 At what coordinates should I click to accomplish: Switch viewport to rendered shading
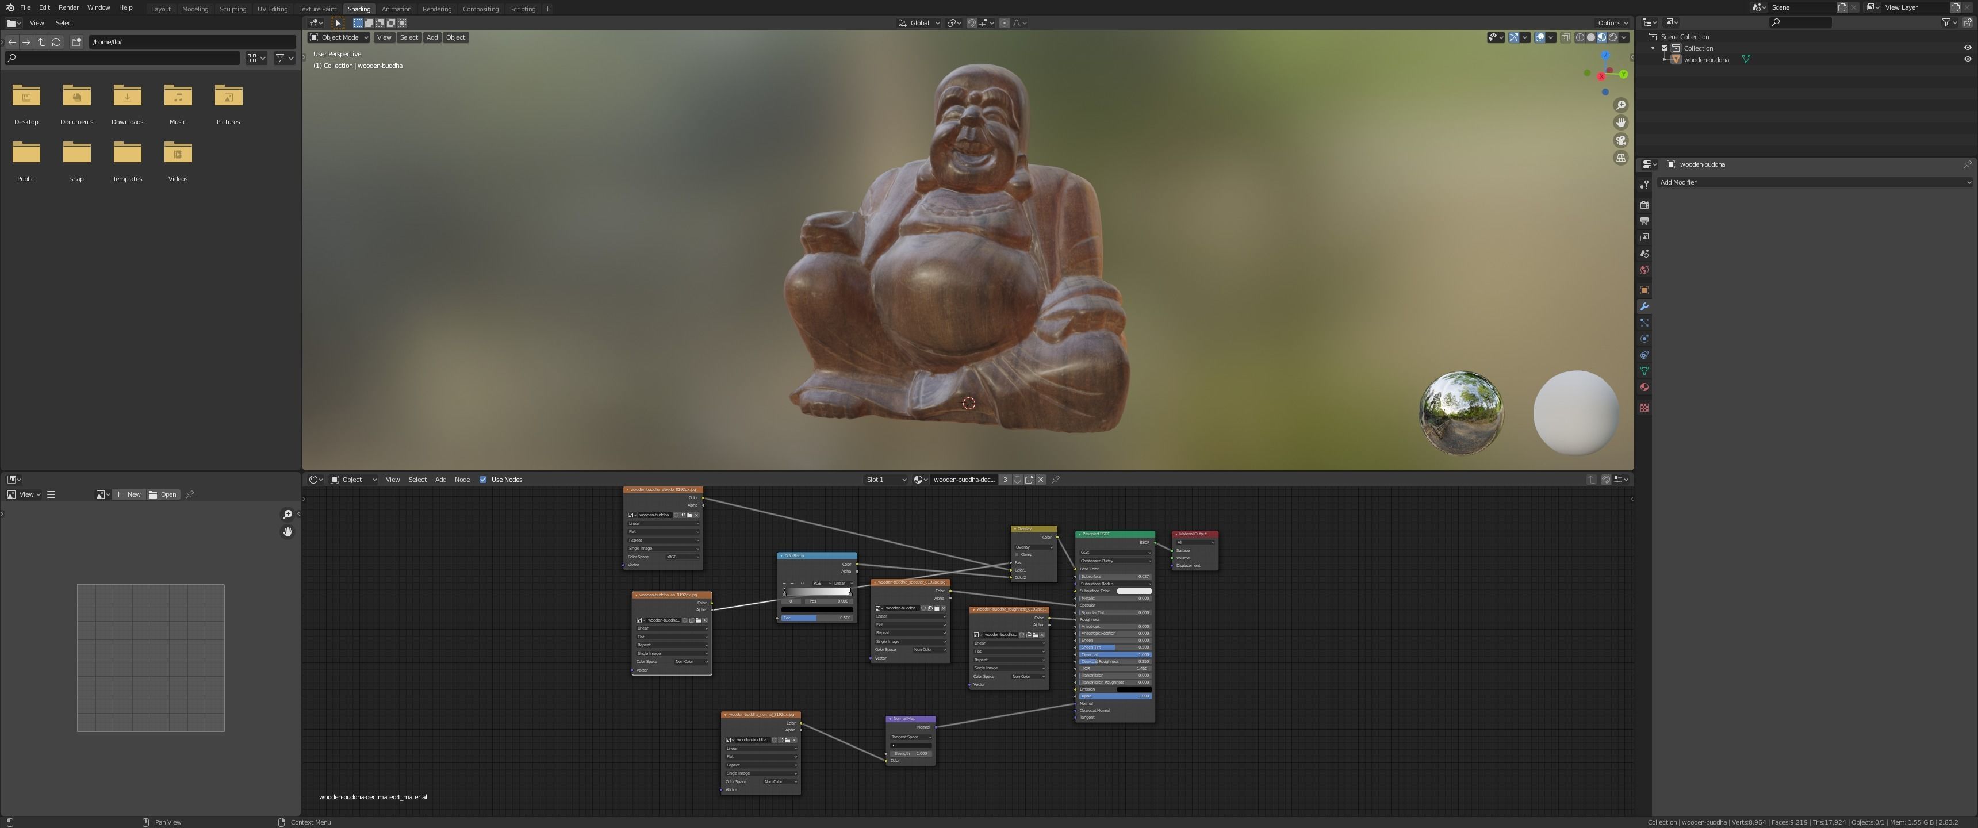tap(1612, 37)
